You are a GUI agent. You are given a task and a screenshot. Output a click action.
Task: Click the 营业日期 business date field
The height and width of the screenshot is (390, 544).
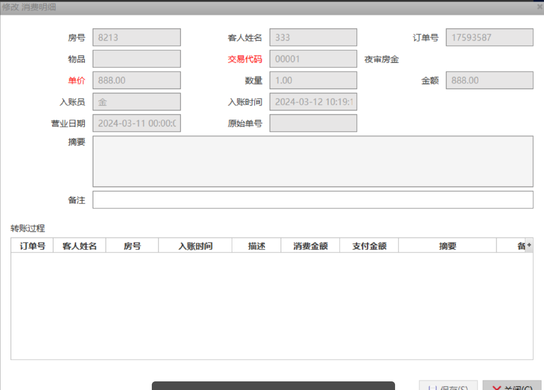(x=136, y=123)
